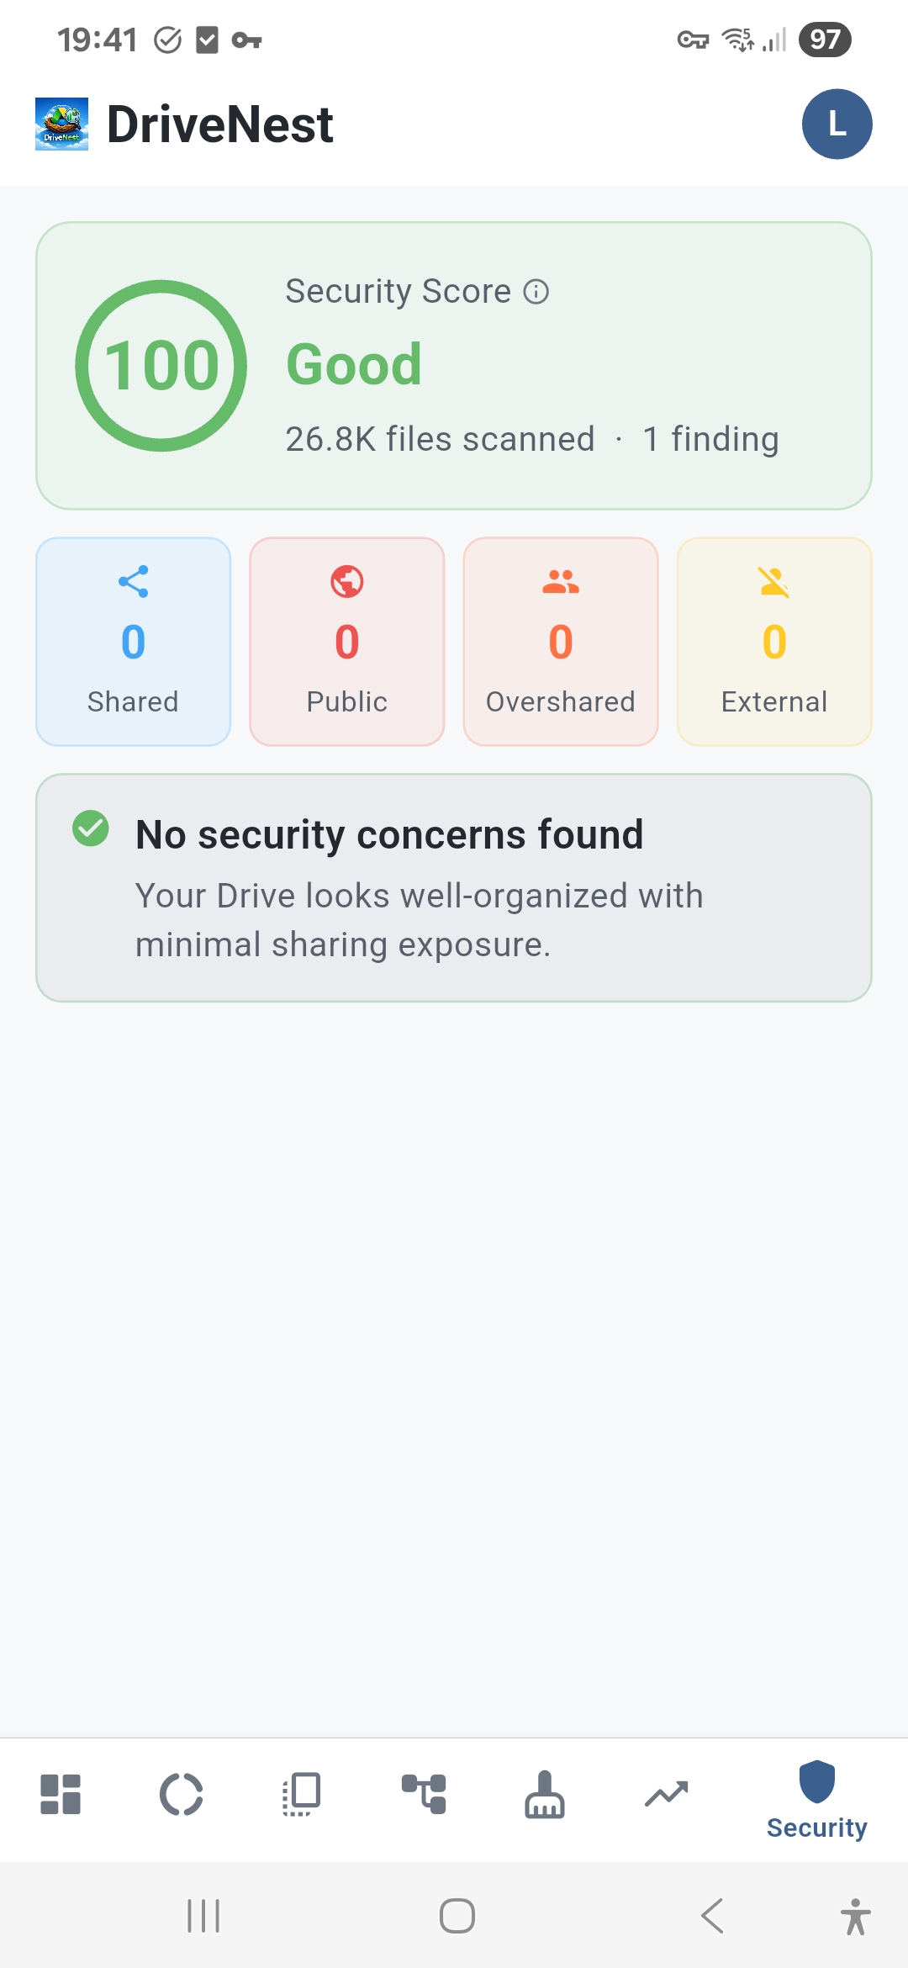908x1968 pixels.
Task: Open the trends chart icon
Action: pyautogui.click(x=666, y=1794)
